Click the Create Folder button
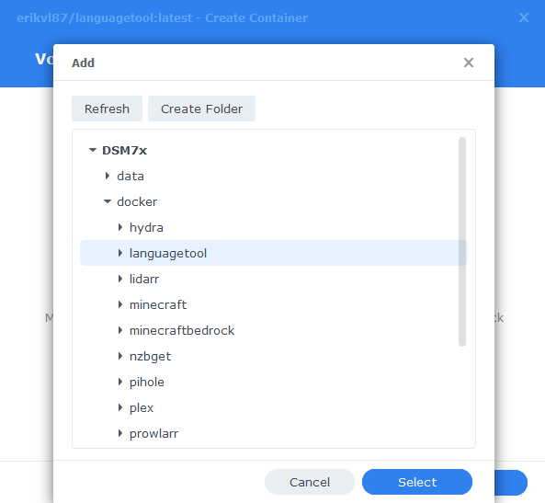 coord(201,109)
